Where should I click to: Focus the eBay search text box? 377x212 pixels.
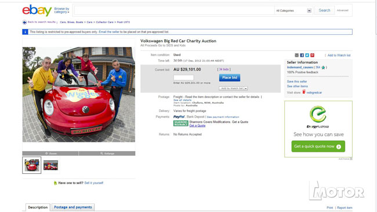point(175,10)
